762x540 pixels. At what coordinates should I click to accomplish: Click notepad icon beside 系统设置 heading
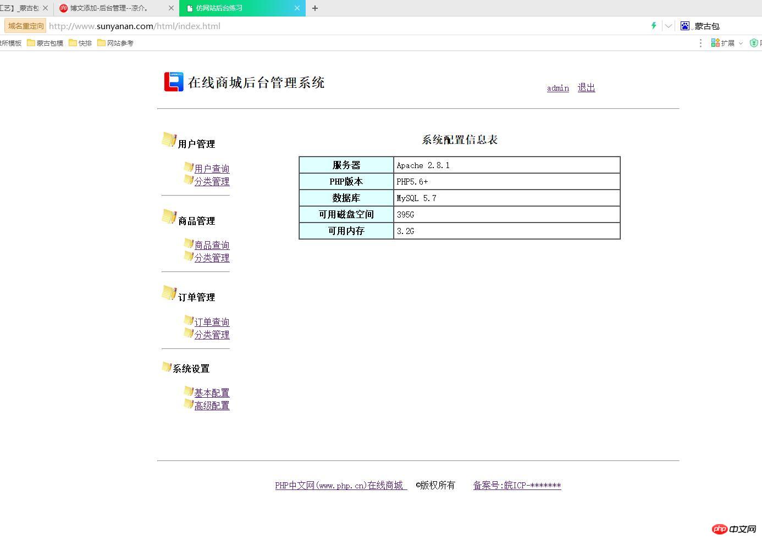(x=167, y=366)
